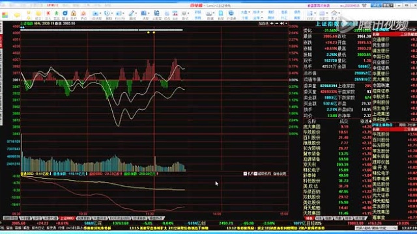417x234 pixels.
Task: Click the magnifier icon in the bottom search box
Action: tap(395, 228)
